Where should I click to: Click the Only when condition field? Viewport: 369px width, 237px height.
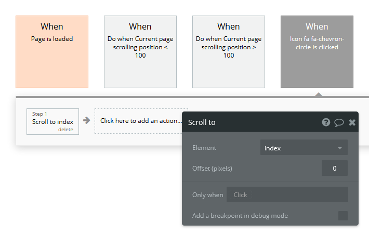pos(287,194)
